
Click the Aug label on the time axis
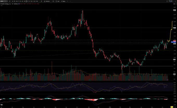pyautogui.click(x=55, y=107)
